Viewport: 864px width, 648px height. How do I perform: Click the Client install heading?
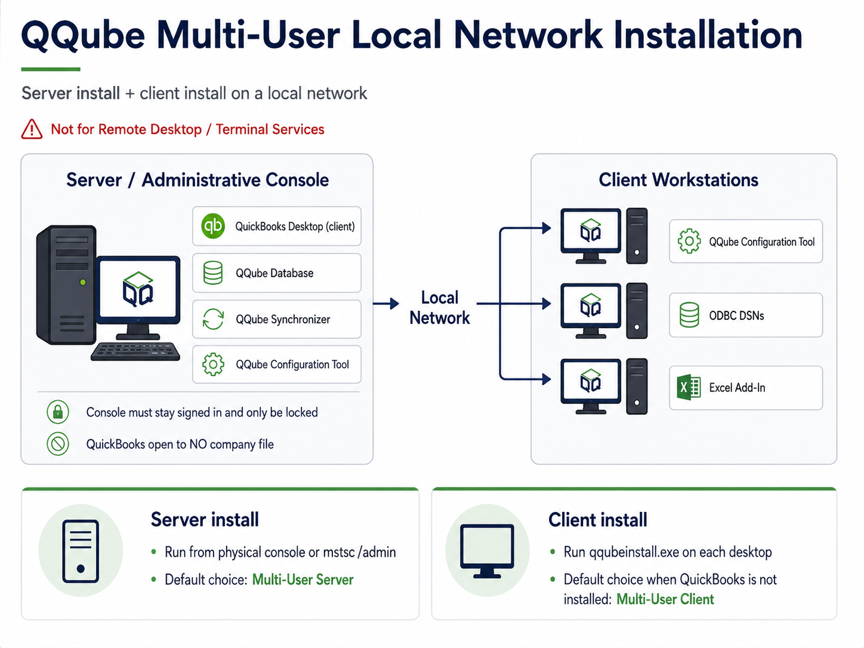point(597,520)
